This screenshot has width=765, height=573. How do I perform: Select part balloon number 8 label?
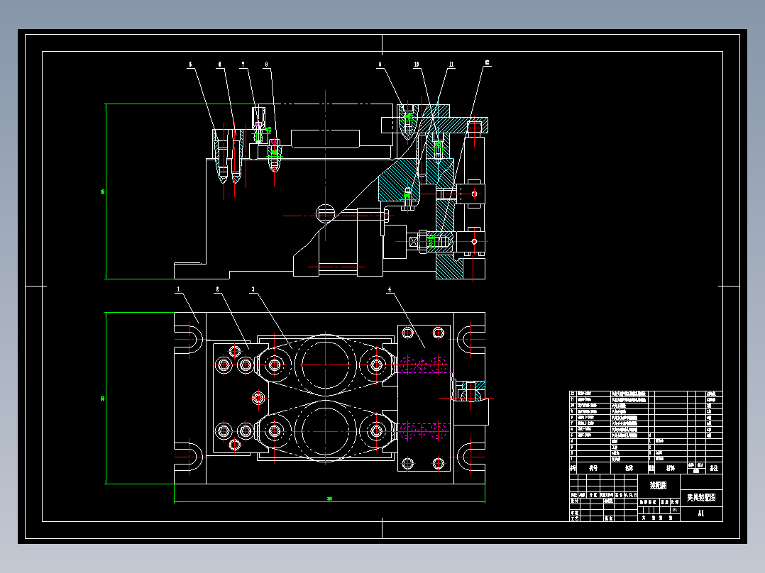coord(266,65)
